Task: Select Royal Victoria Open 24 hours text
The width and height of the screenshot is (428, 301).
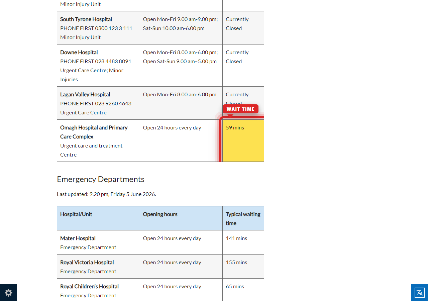Action: (172, 263)
